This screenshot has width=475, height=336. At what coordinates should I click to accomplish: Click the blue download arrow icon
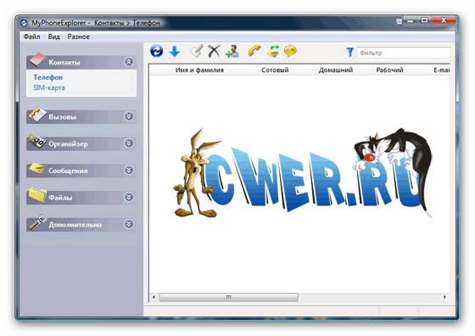175,51
